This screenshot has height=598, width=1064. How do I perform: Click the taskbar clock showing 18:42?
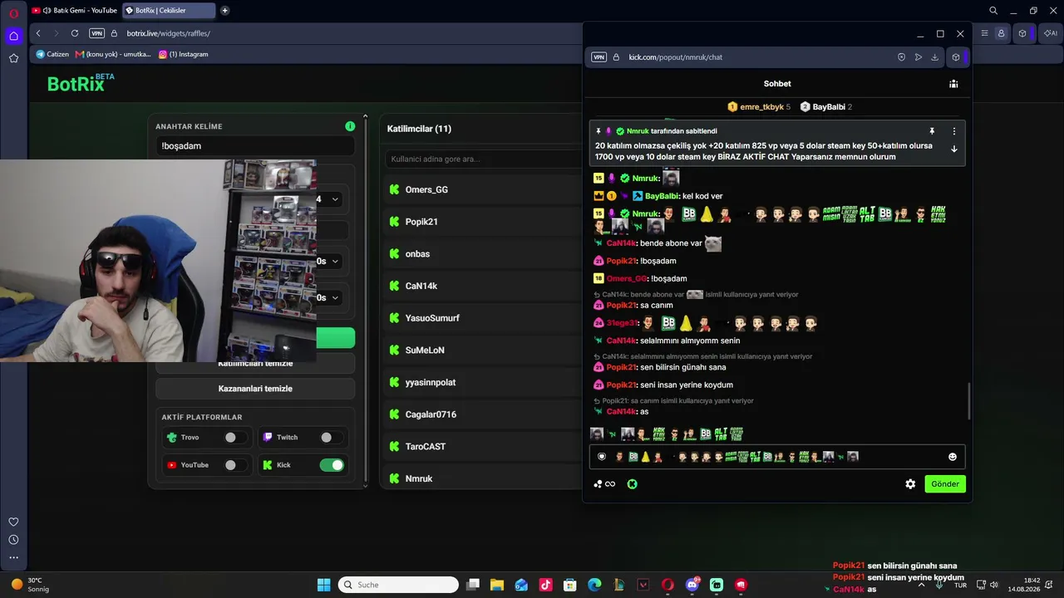(x=1024, y=585)
